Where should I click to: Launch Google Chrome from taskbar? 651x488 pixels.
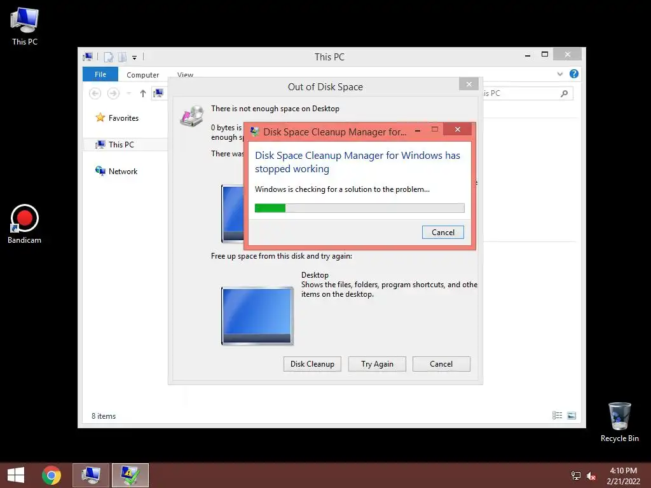click(51, 475)
